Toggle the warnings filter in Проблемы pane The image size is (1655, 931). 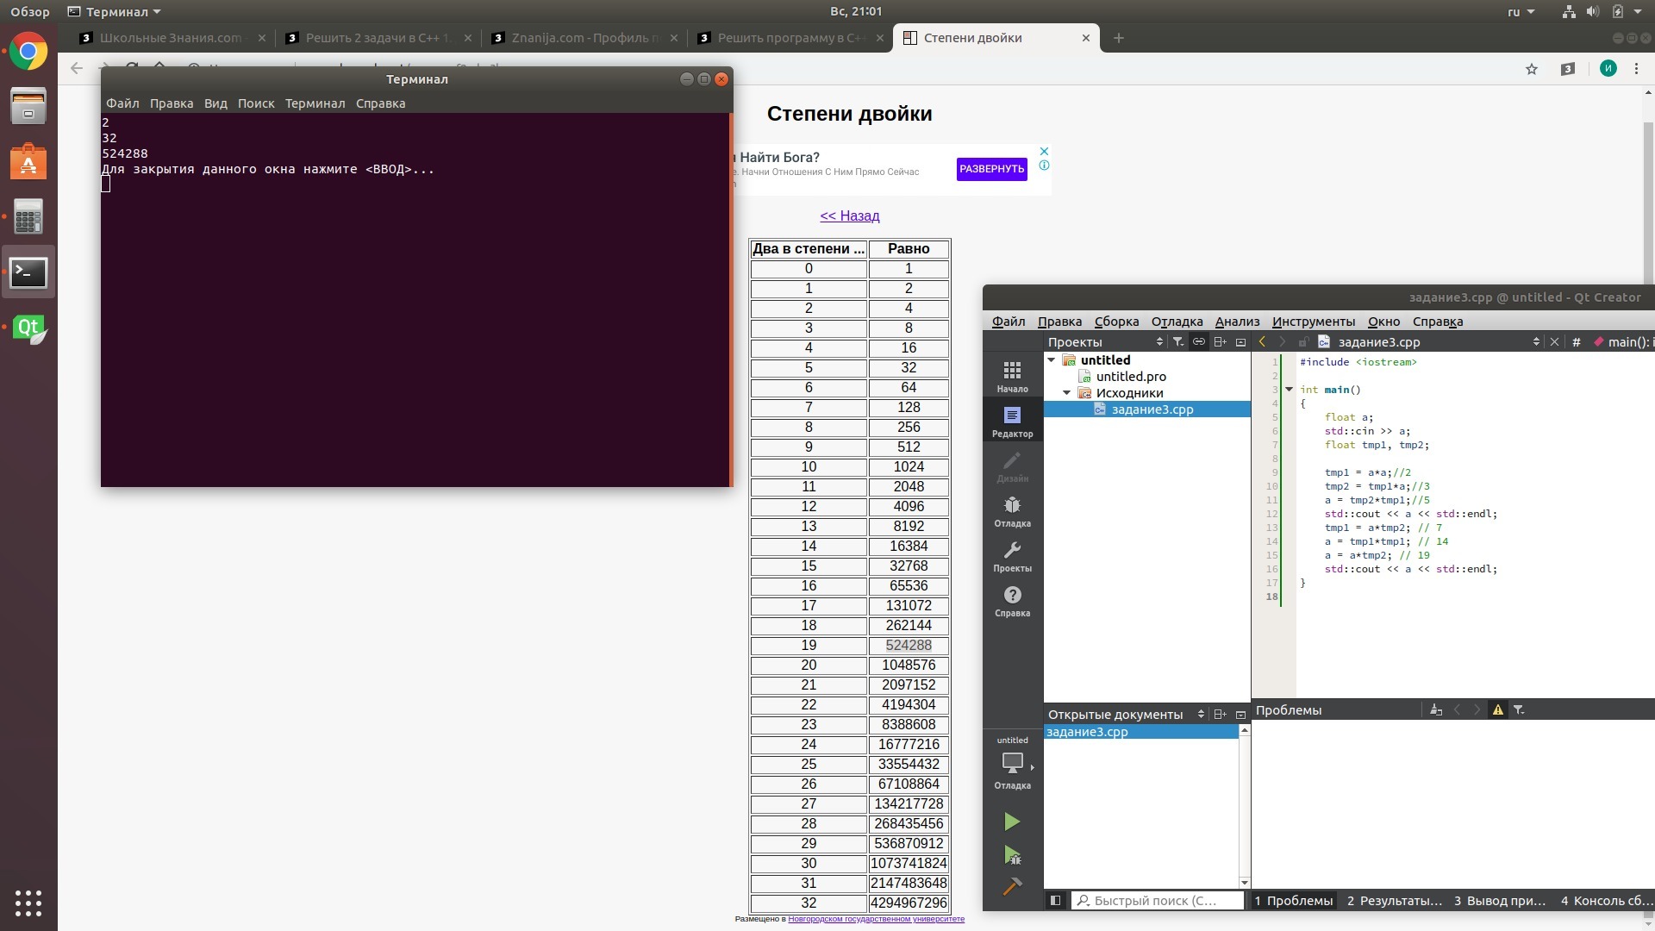coord(1498,710)
